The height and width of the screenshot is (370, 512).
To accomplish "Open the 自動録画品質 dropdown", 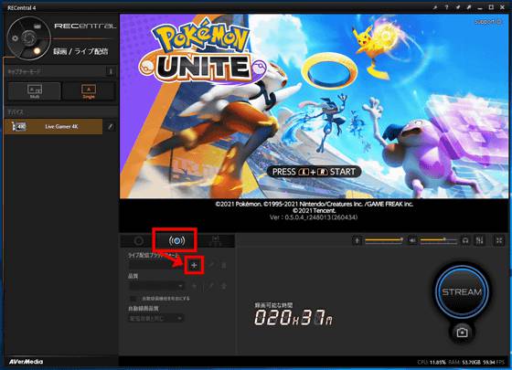I will [x=155, y=318].
